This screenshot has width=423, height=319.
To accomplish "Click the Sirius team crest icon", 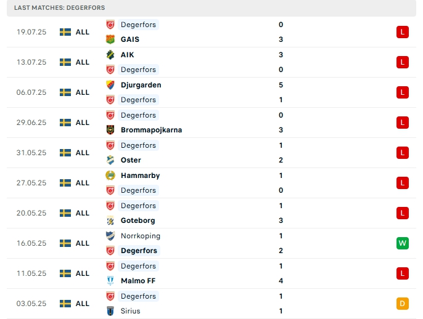I will pos(110,311).
